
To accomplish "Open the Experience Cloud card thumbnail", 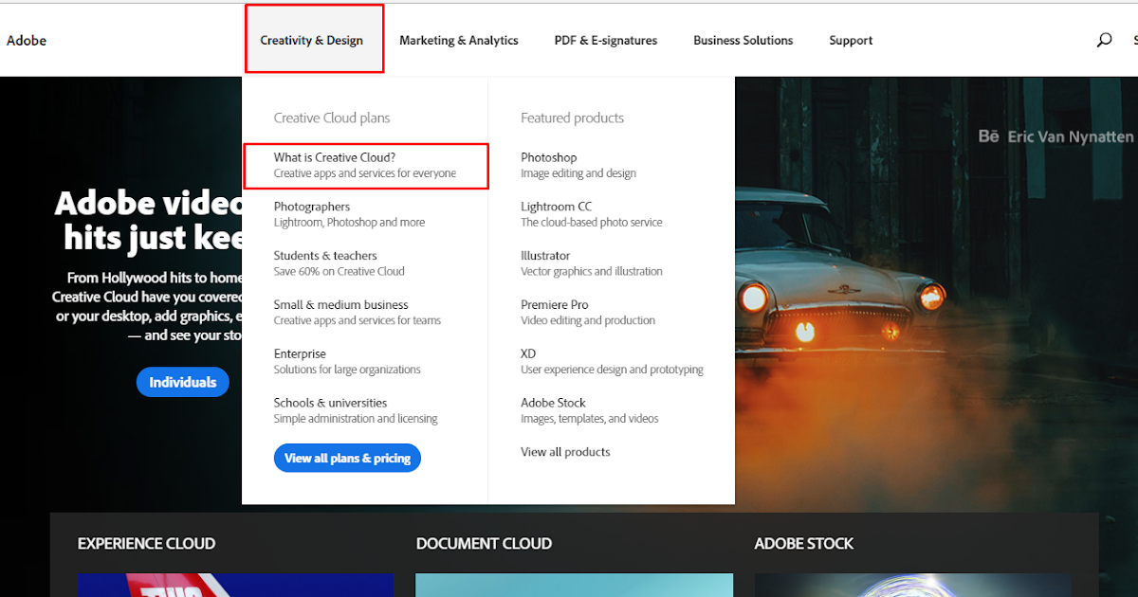I will tap(235, 585).
